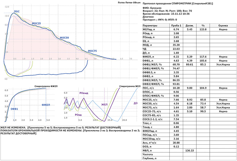
Task: Select the ЖЕЛвд, л table row
Action: click(x=189, y=29)
